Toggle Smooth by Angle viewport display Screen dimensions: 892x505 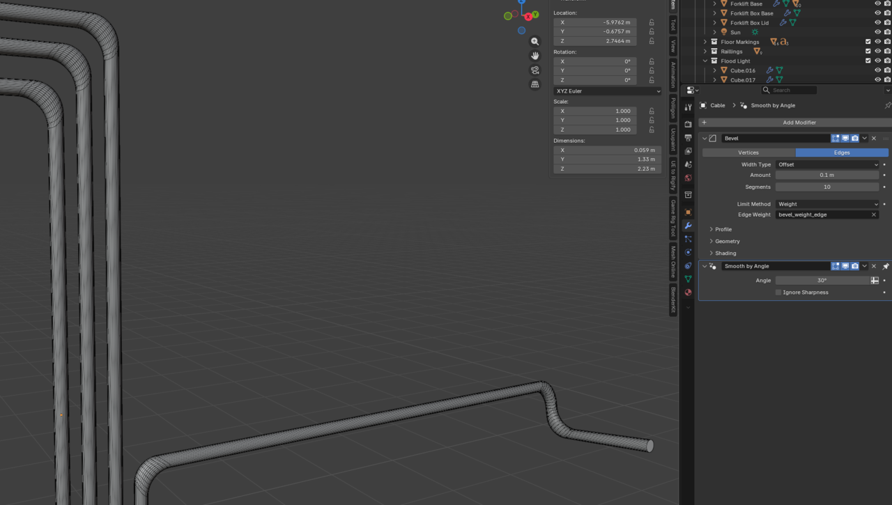coord(845,266)
